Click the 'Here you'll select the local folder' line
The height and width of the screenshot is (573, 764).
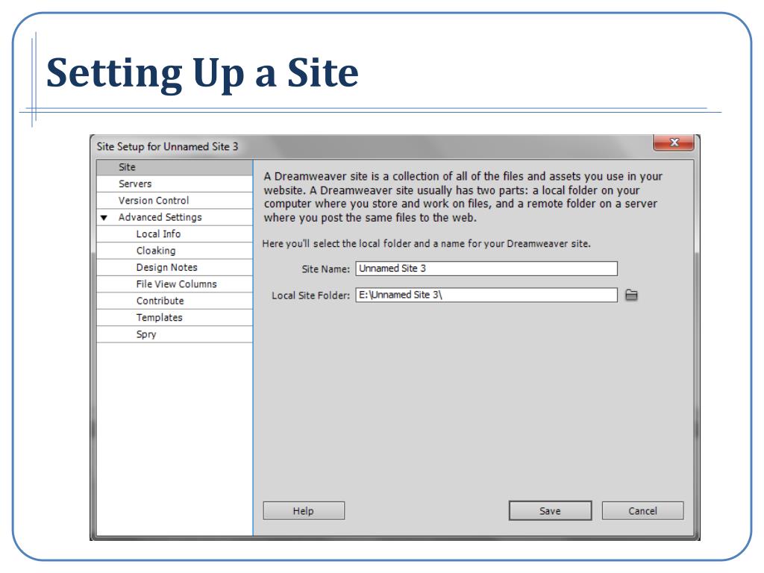pos(426,244)
